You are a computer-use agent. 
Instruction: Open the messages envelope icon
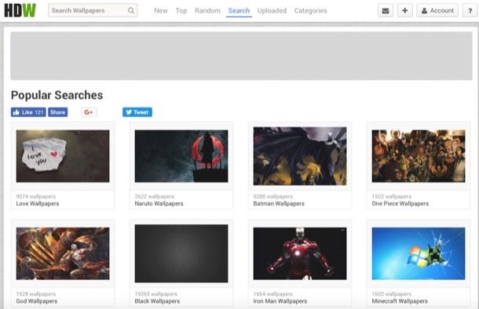point(386,11)
